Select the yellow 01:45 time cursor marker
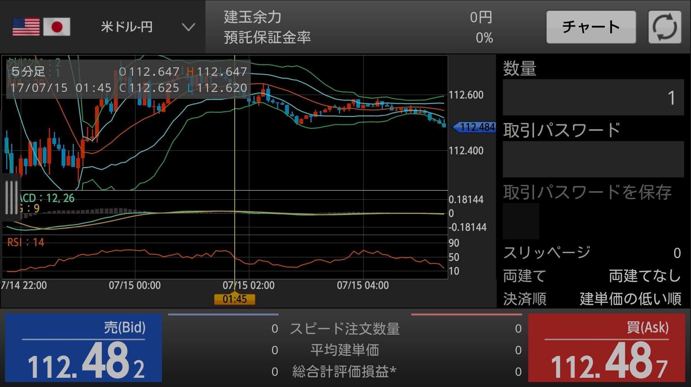Viewport: 691px width, 387px height. pyautogui.click(x=234, y=299)
